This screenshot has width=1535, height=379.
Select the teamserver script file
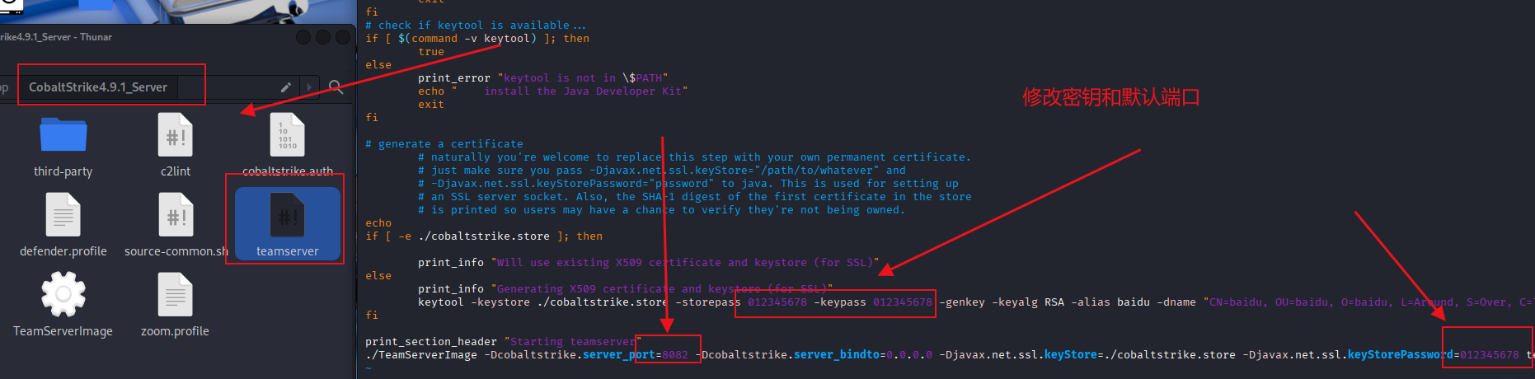point(287,224)
